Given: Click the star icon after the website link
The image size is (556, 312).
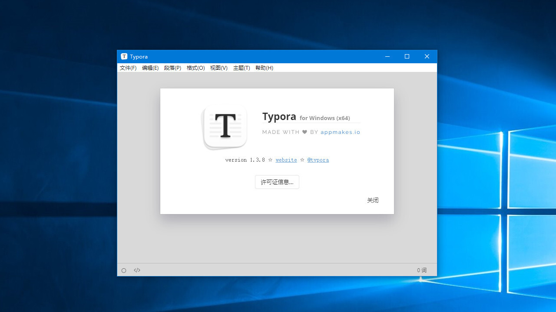Looking at the screenshot, I should click(301, 159).
